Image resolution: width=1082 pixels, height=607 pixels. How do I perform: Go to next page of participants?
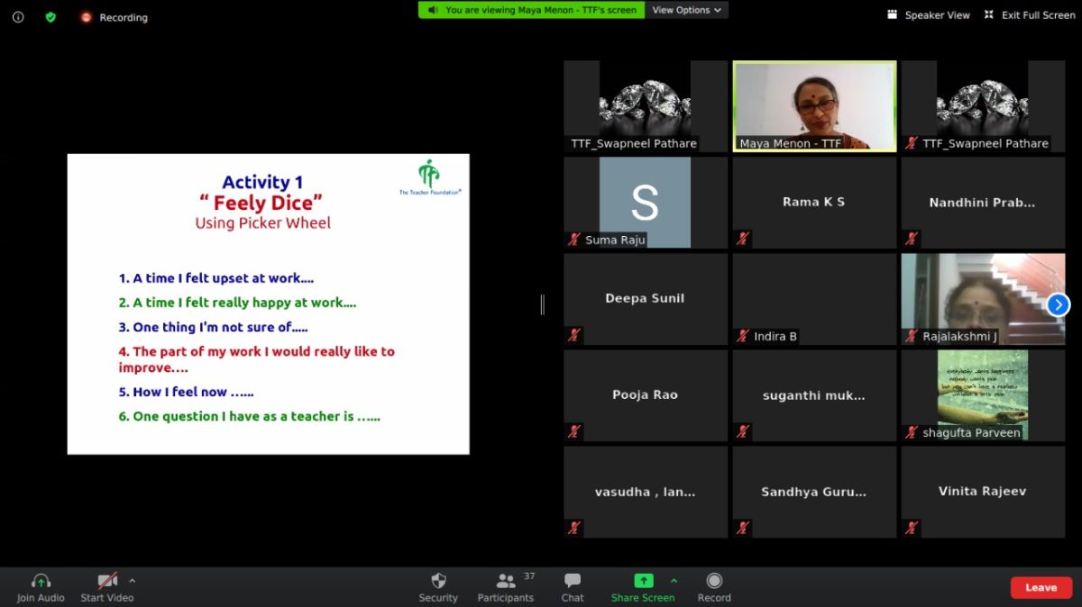point(1059,305)
